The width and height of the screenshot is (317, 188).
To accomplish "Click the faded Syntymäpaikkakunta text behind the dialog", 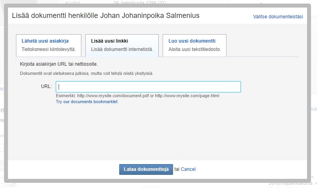I will click(x=290, y=183).
